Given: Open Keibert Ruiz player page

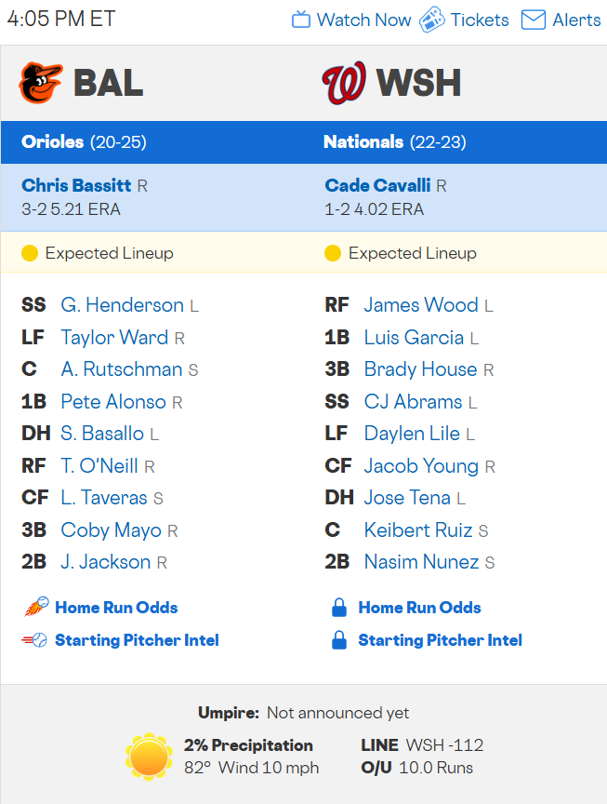Looking at the screenshot, I should click(418, 529).
